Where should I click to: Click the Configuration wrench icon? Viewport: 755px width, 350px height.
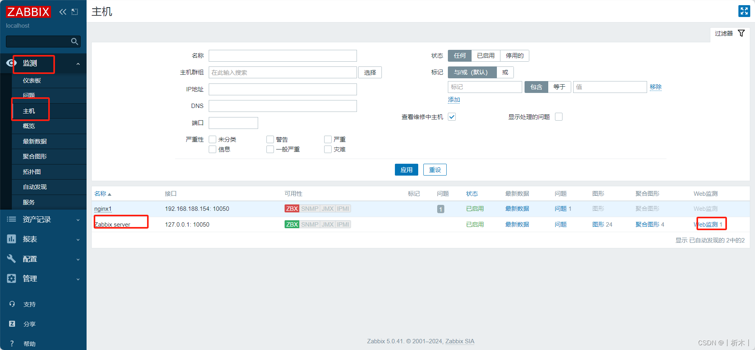(x=11, y=259)
